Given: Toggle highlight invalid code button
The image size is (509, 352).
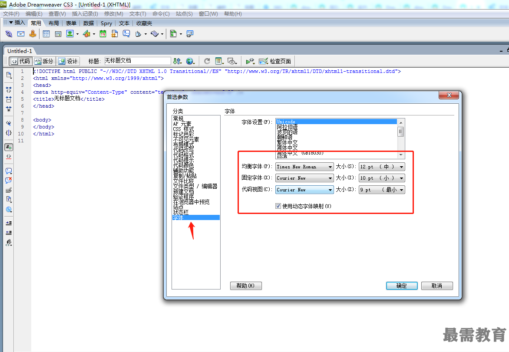Looking at the screenshot, I should click(x=9, y=157).
